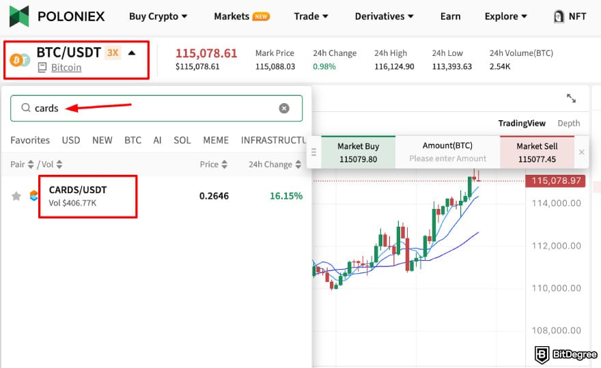
Task: Click the 0.2646 CARDS price
Action: 214,196
